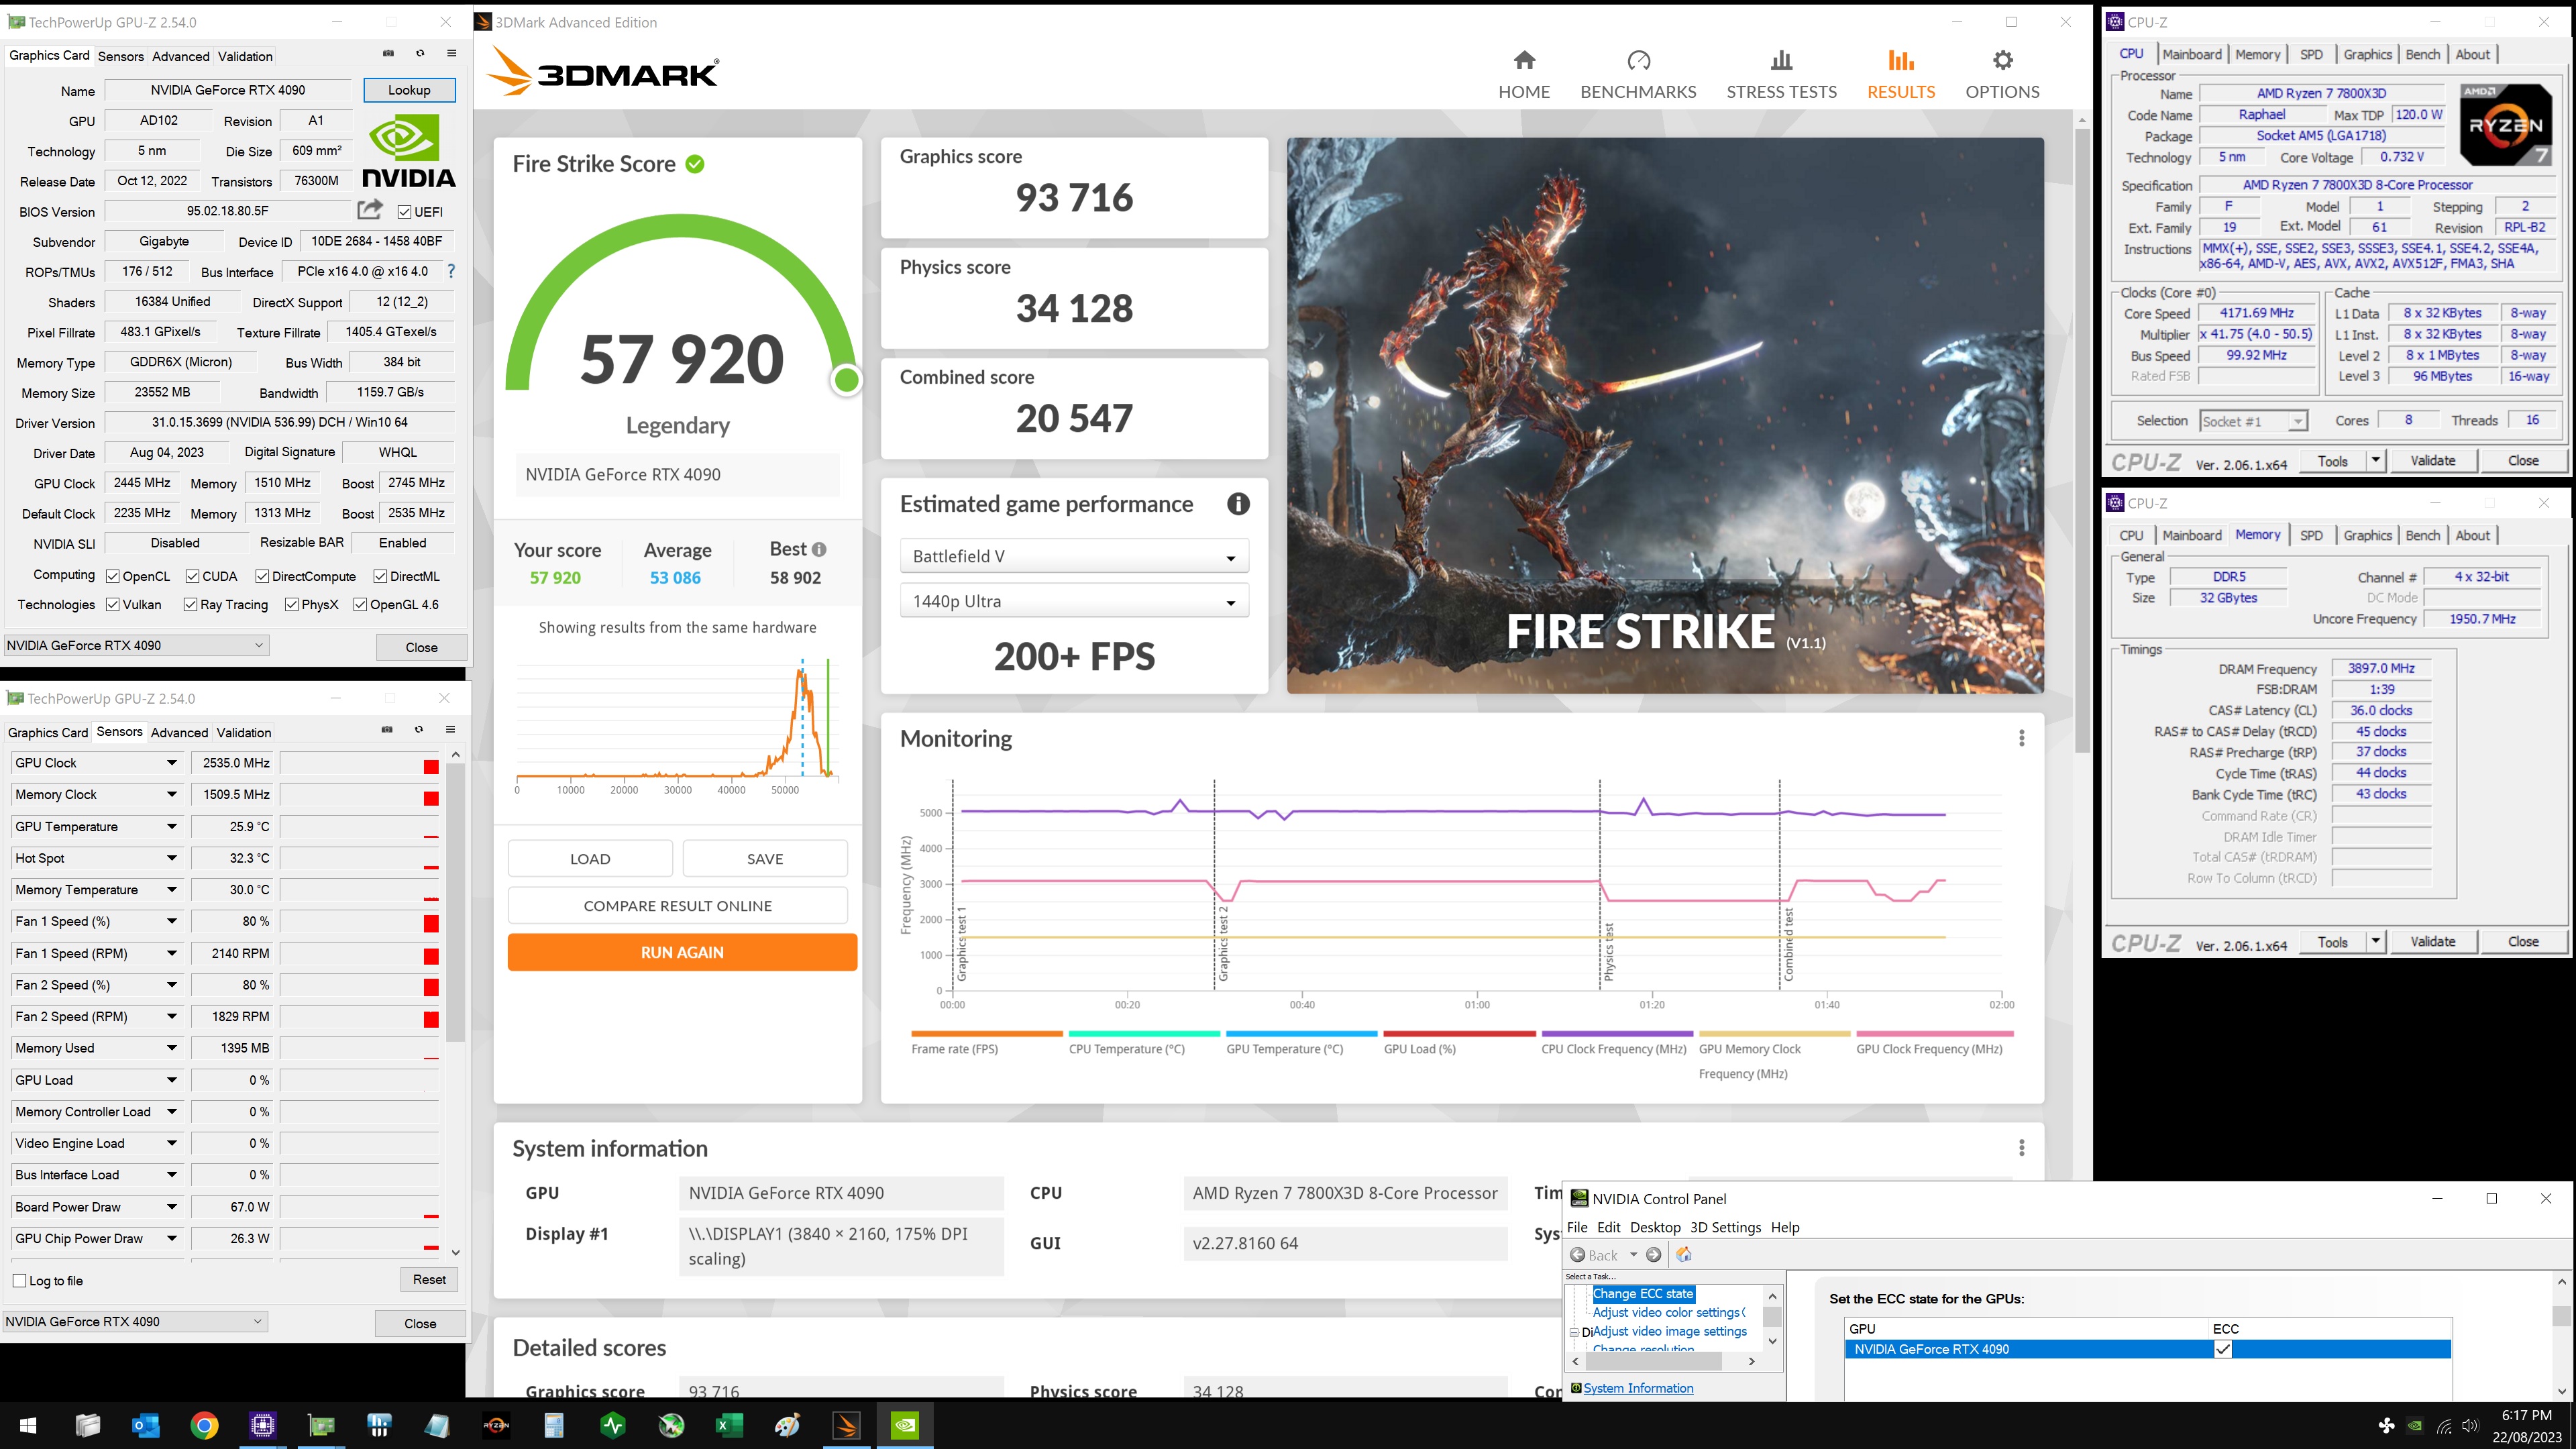
Task: Switch to the 3DMark RESULTS tab
Action: [x=1901, y=75]
